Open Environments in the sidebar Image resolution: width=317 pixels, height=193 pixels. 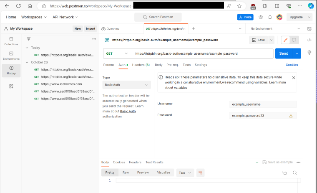pyautogui.click(x=11, y=56)
